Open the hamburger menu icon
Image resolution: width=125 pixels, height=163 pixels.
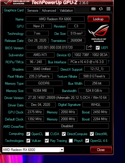(108, 9)
